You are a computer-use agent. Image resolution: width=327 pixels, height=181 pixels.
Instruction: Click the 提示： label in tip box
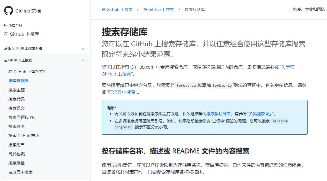pyautogui.click(x=111, y=108)
